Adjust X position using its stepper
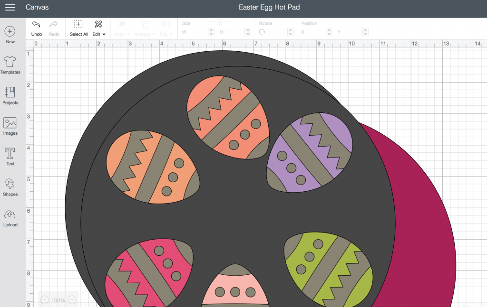The height and width of the screenshot is (307, 487). coord(329,32)
